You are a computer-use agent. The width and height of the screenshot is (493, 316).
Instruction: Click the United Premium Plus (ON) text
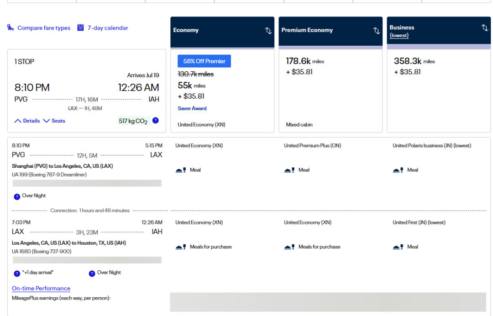[313, 145]
